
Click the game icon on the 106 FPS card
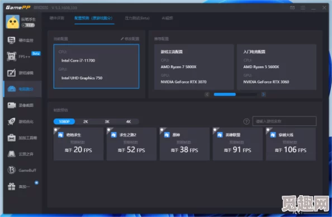point(273,135)
